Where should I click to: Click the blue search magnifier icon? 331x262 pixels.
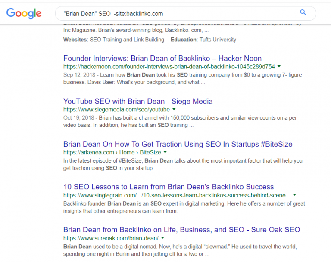pyautogui.click(x=303, y=13)
